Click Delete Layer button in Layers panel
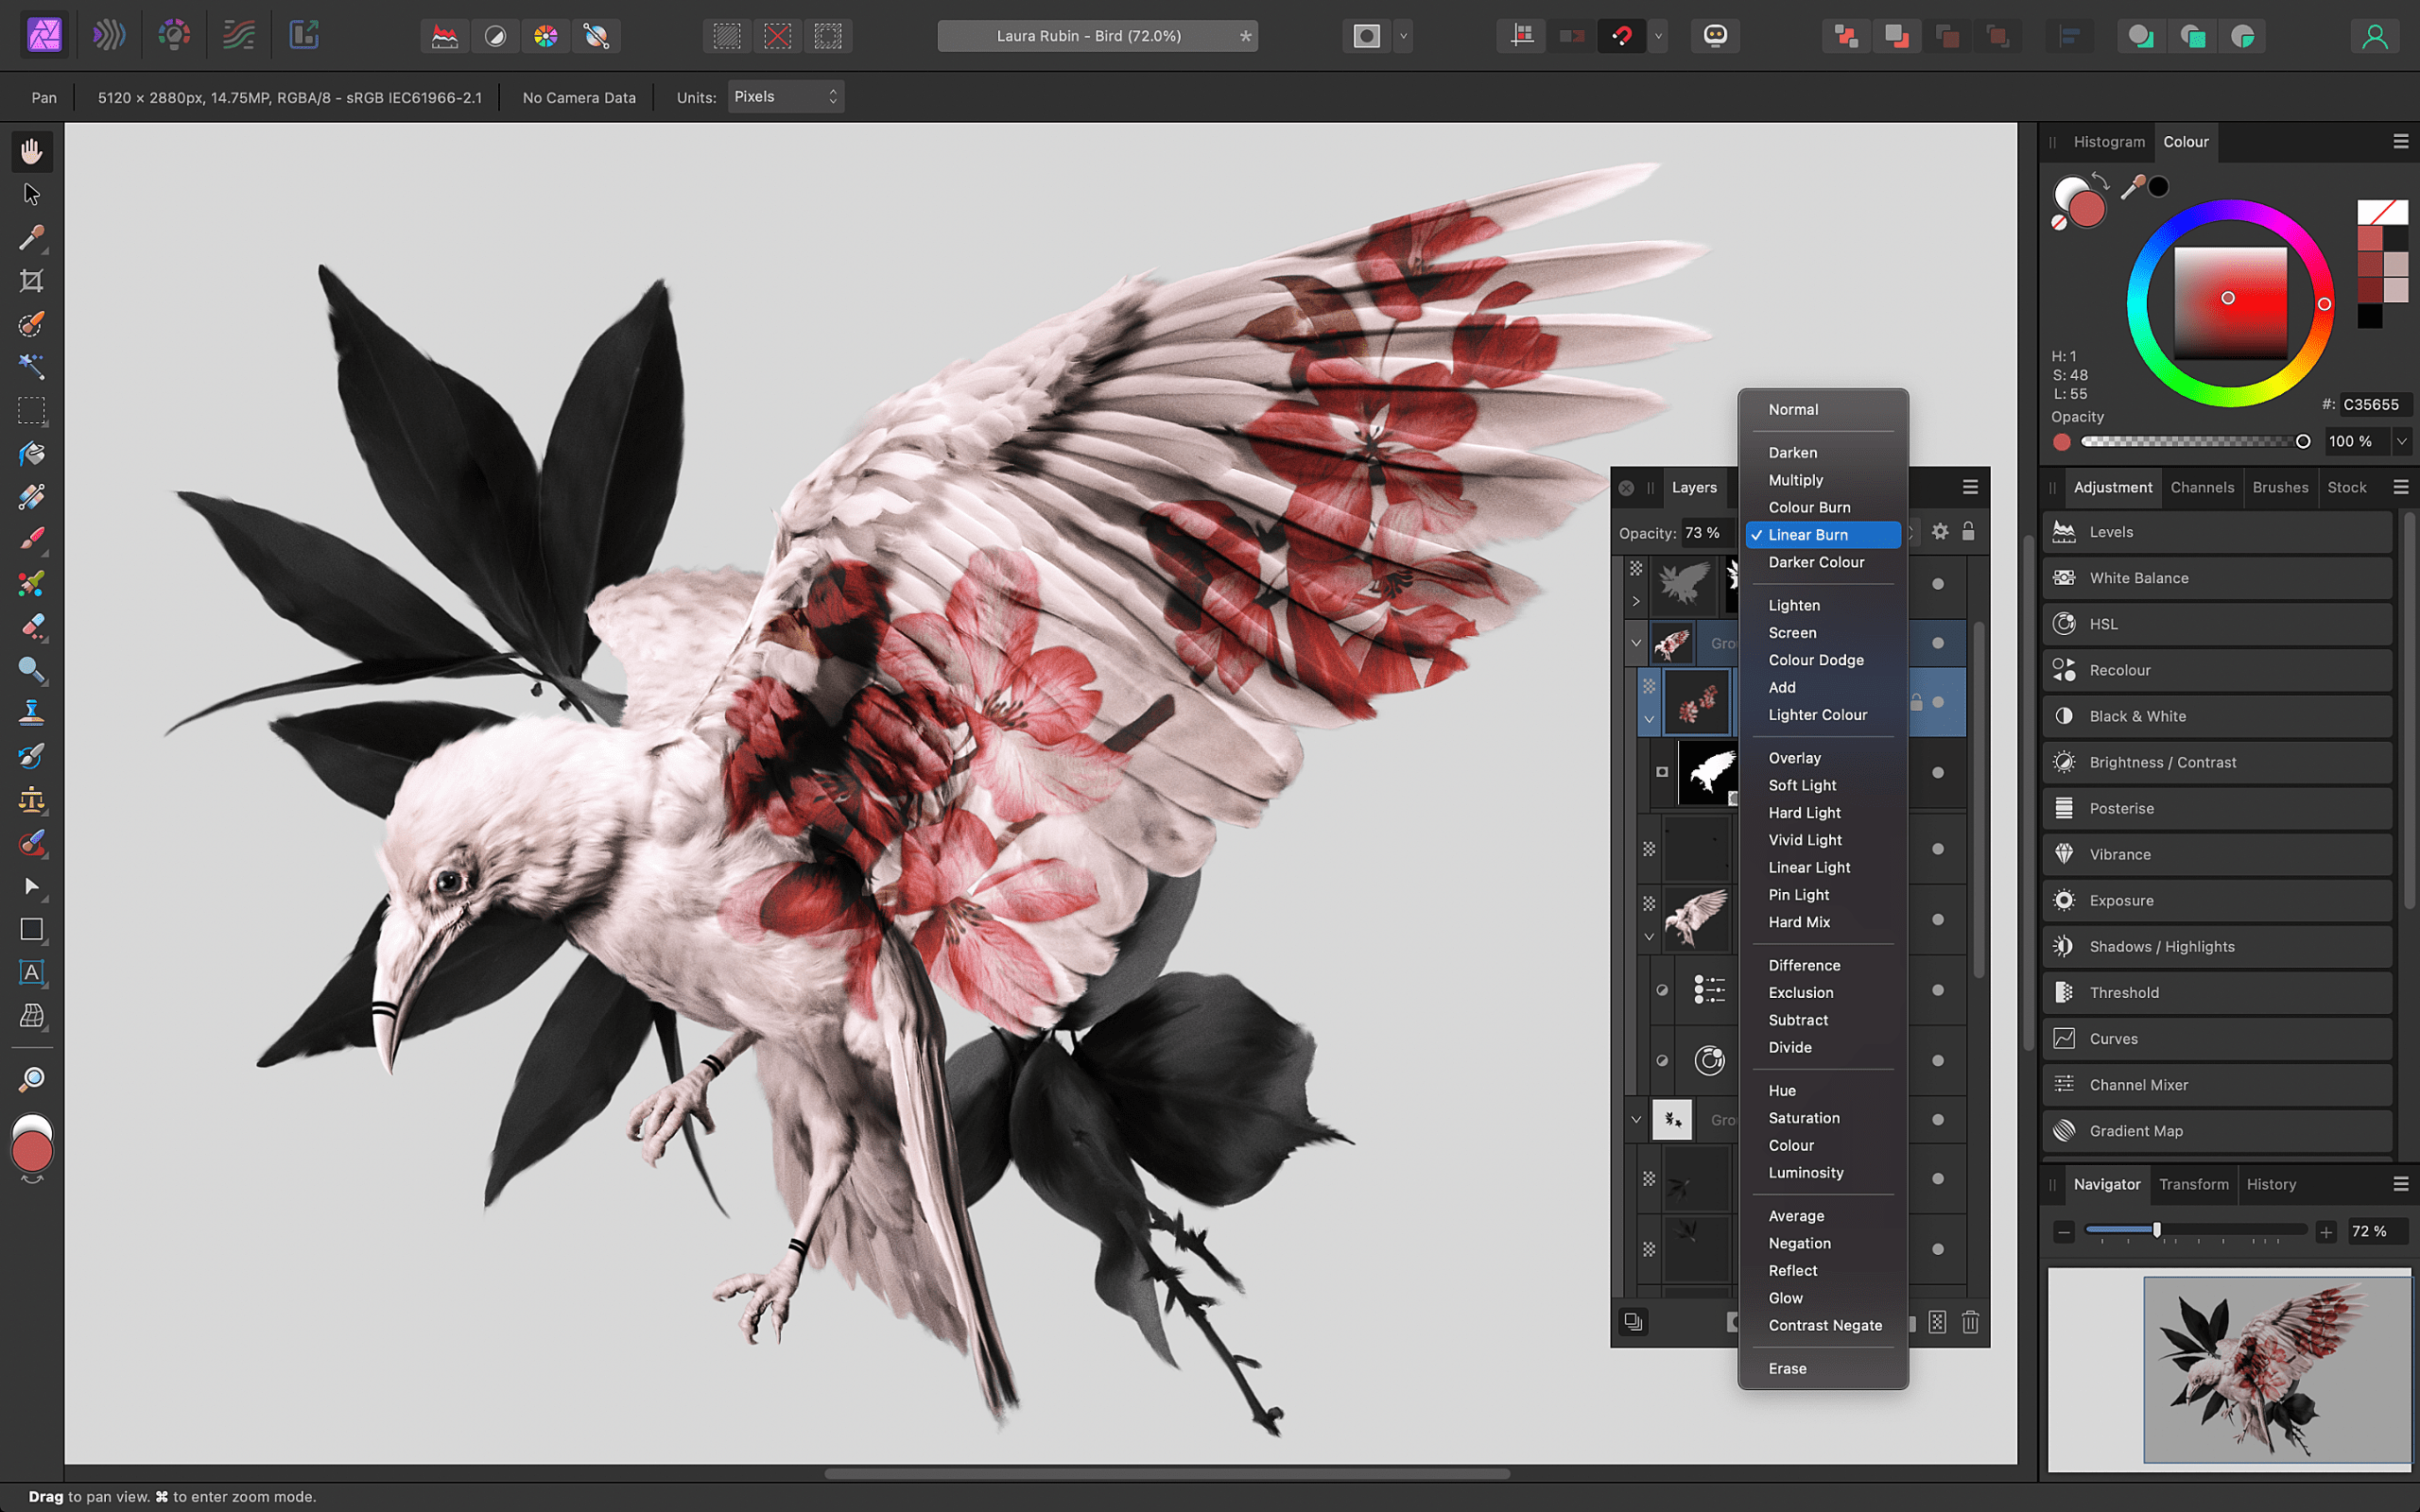The width and height of the screenshot is (2420, 1512). pos(1970,1322)
